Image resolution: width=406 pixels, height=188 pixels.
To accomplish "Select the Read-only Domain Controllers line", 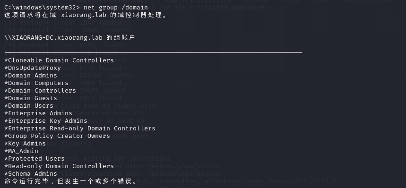I will coord(59,166).
